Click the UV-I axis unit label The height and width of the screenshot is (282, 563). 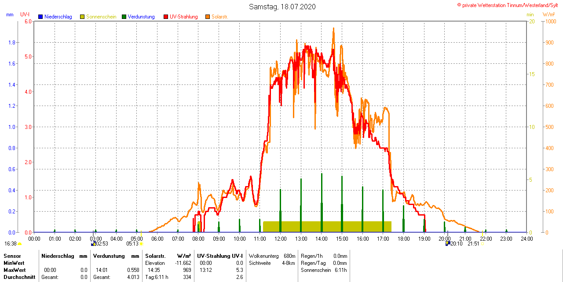[25, 15]
